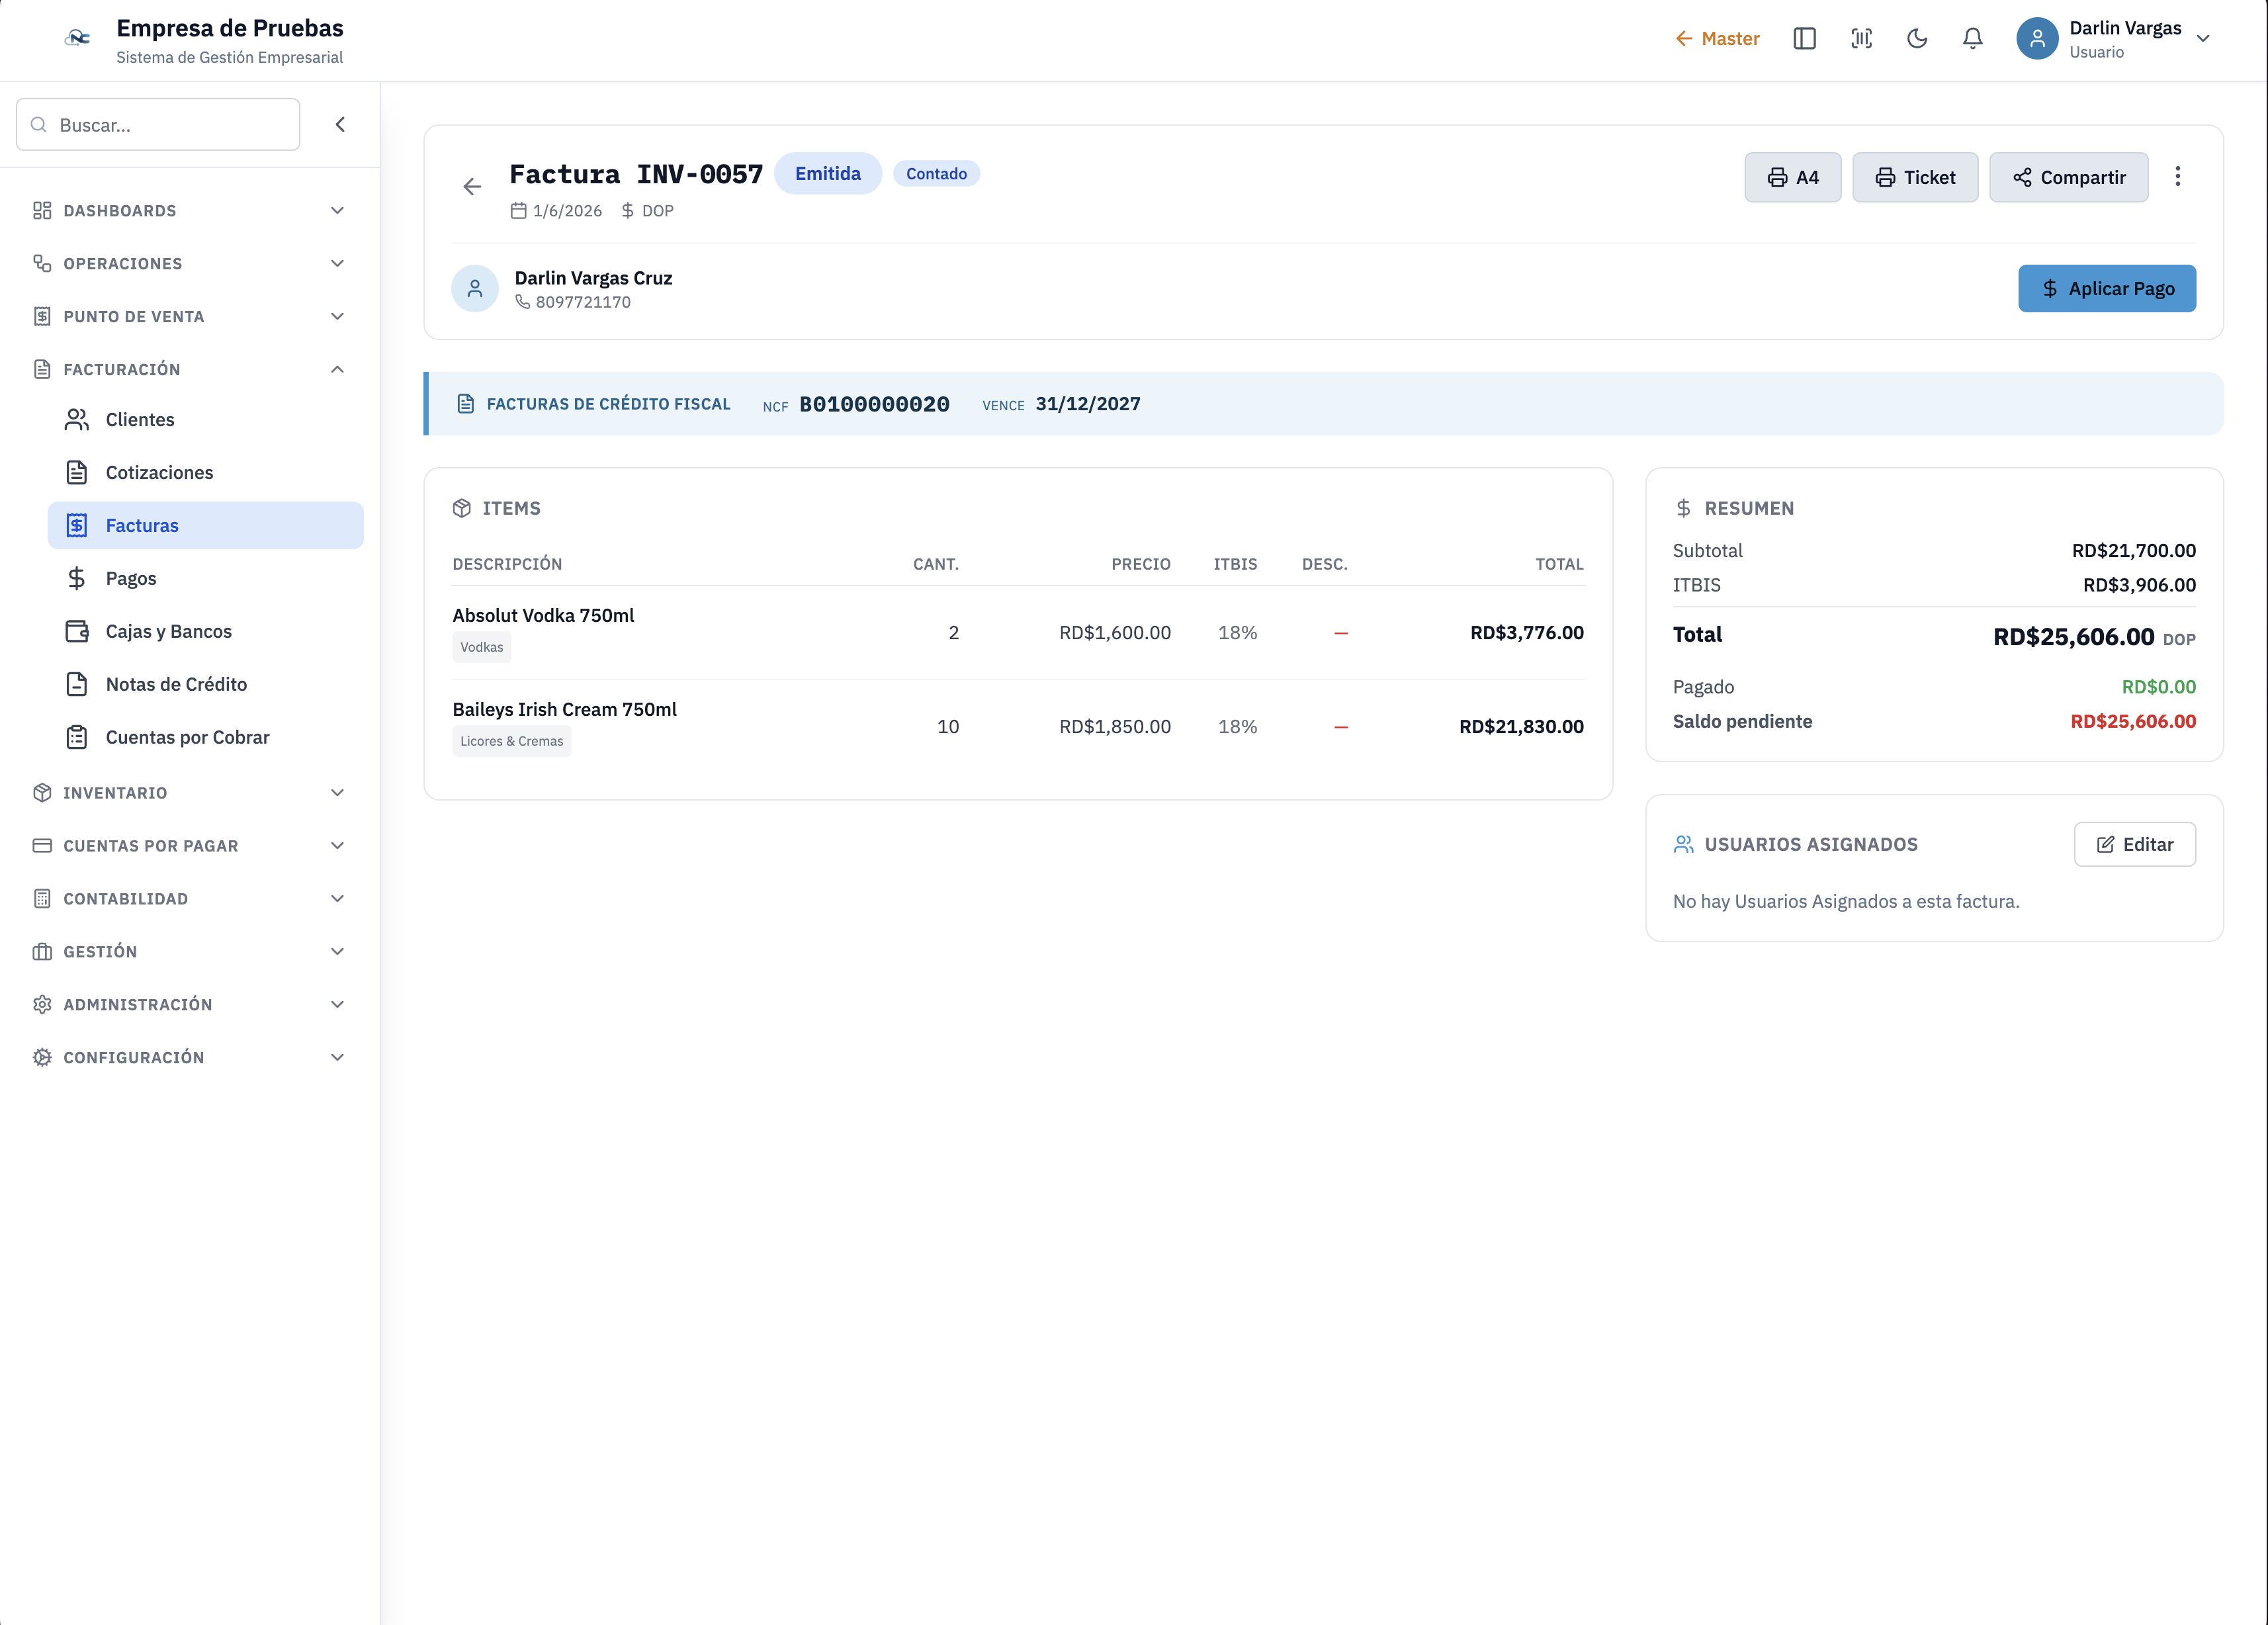Click the Resumen dollar icon
Screen dimensions: 2268x1625
pos(1684,508)
